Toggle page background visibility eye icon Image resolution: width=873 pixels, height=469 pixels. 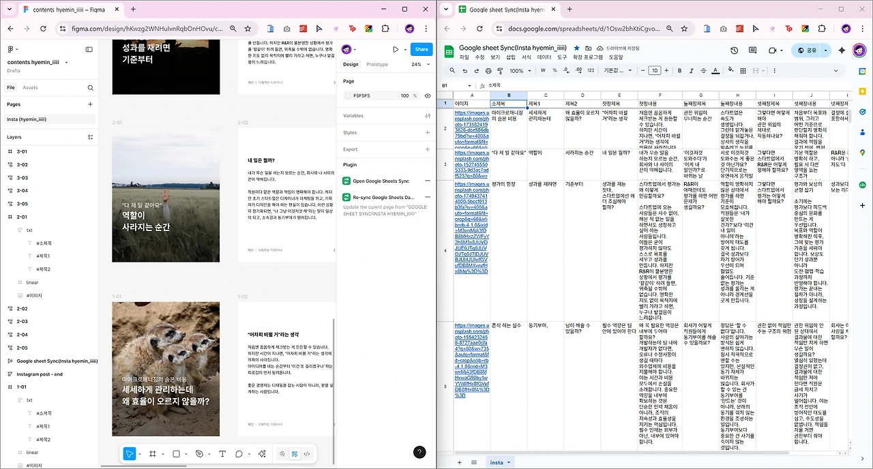pyautogui.click(x=428, y=96)
